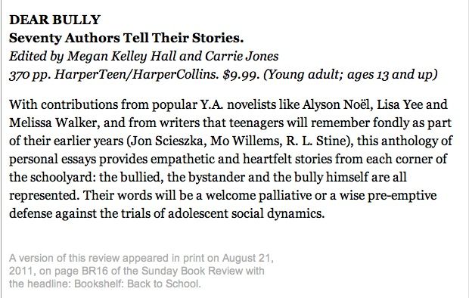Click the DEAR BULLY title heading
The image size is (469, 298).
[54, 20]
